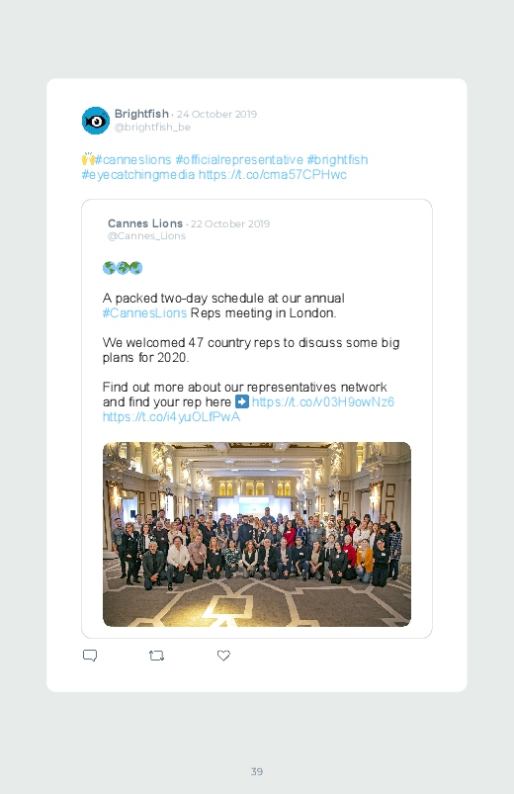The image size is (514, 794).
Task: Open the #officialrepresentative hashtag
Action: (x=239, y=159)
